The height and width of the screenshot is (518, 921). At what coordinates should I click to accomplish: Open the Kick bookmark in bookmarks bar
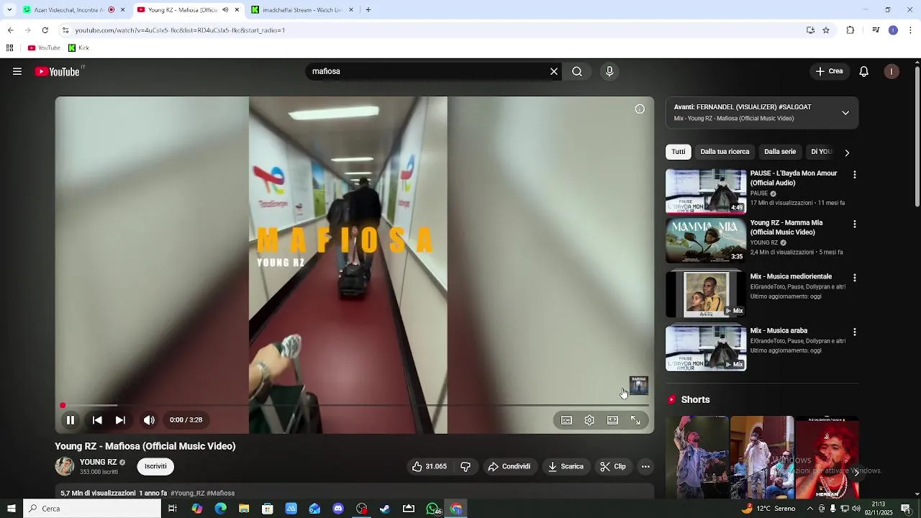pyautogui.click(x=78, y=48)
